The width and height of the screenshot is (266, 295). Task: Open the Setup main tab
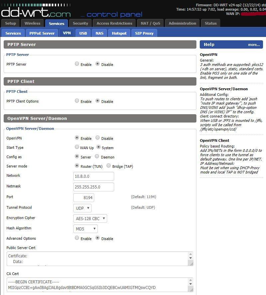tap(10, 23)
